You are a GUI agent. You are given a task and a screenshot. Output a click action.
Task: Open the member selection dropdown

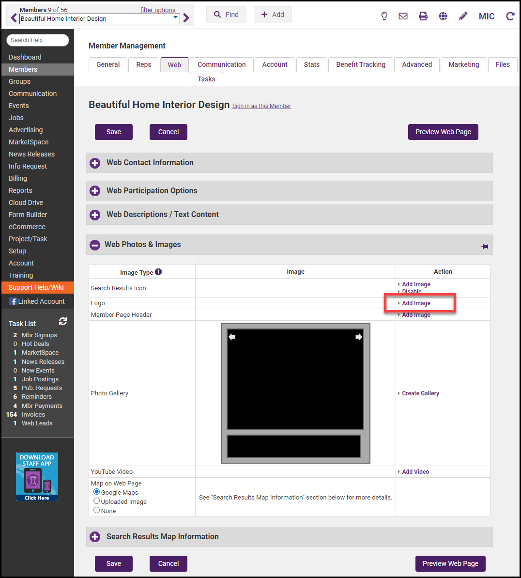tap(175, 18)
